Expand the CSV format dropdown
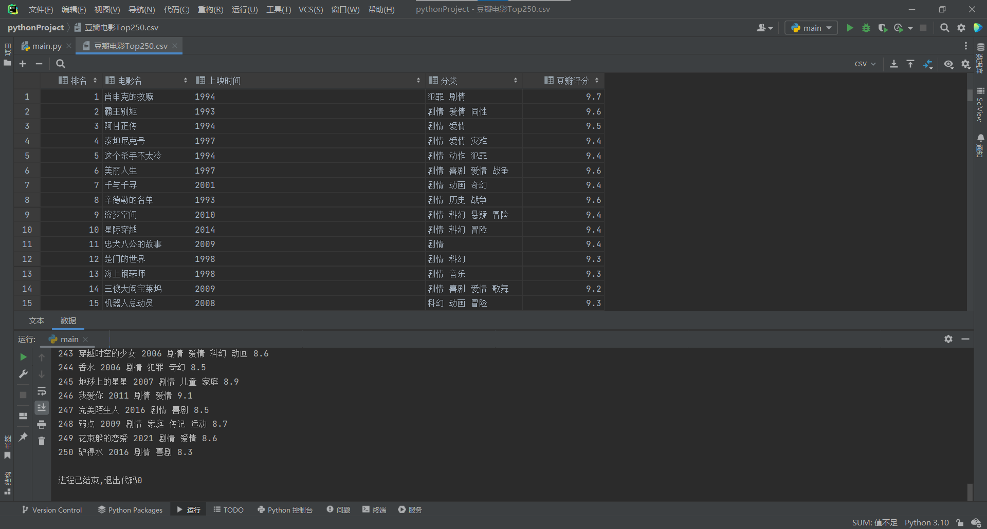987x529 pixels. pos(865,64)
